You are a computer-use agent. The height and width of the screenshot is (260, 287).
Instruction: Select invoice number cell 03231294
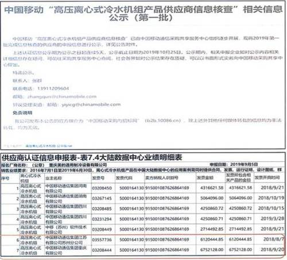pyautogui.click(x=102, y=219)
